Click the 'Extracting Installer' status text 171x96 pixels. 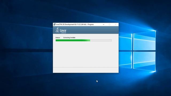[69, 38]
